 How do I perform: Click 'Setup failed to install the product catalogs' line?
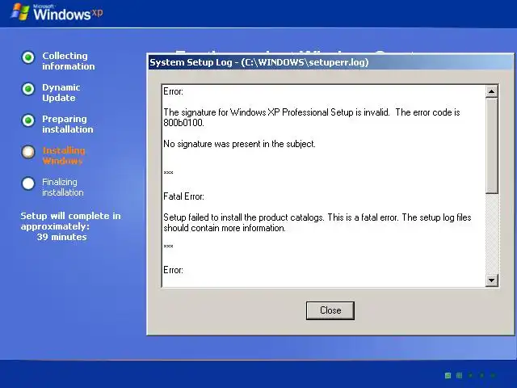coord(317,217)
